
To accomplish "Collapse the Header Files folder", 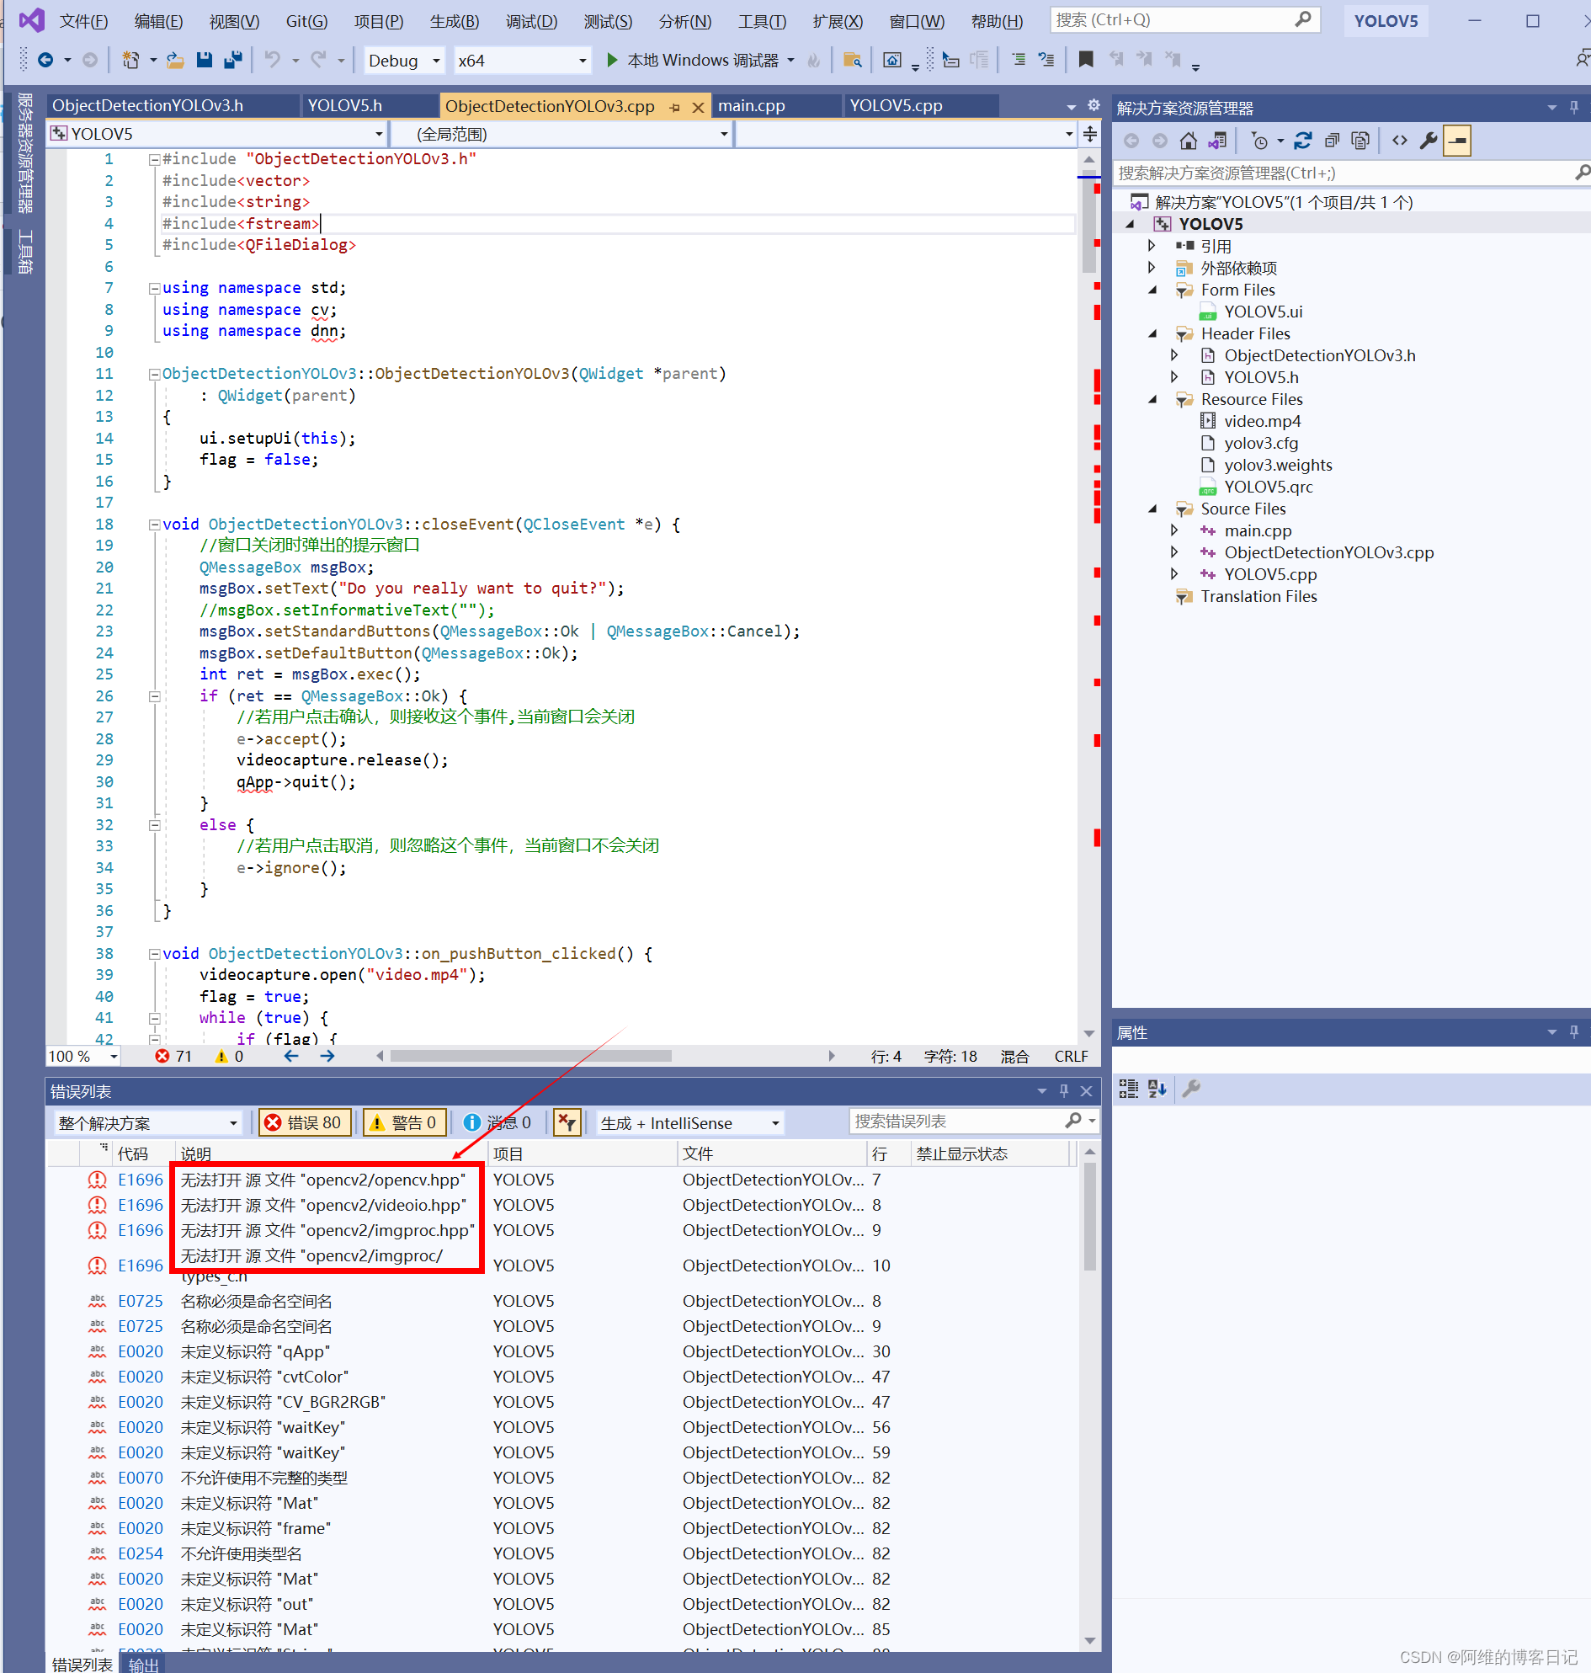I will 1152,333.
